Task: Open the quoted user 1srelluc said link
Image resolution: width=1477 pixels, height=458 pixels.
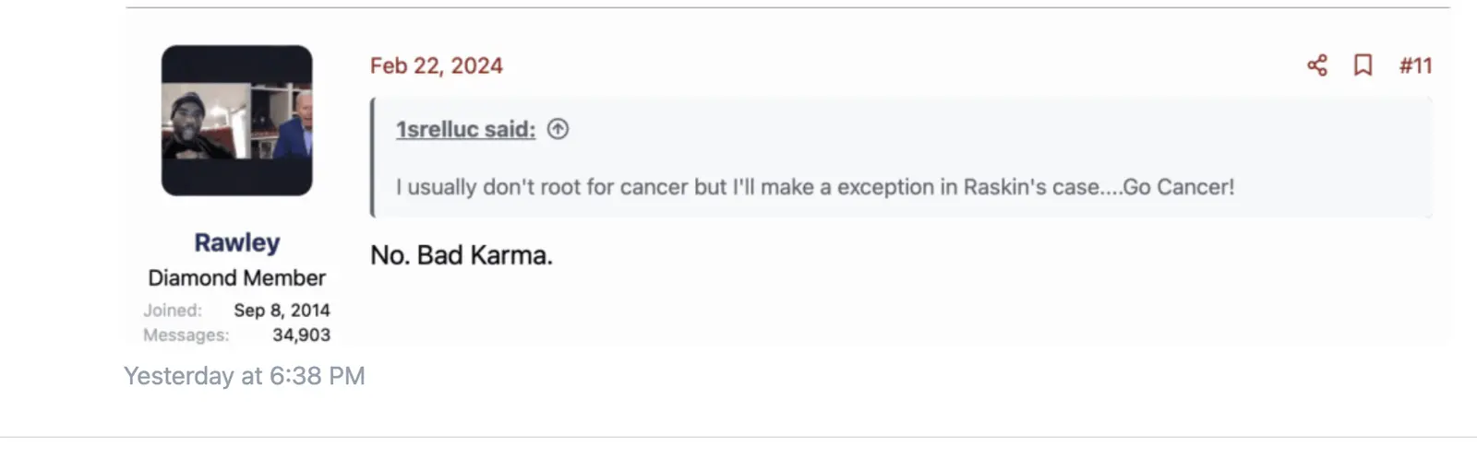Action: pyautogui.click(x=465, y=129)
